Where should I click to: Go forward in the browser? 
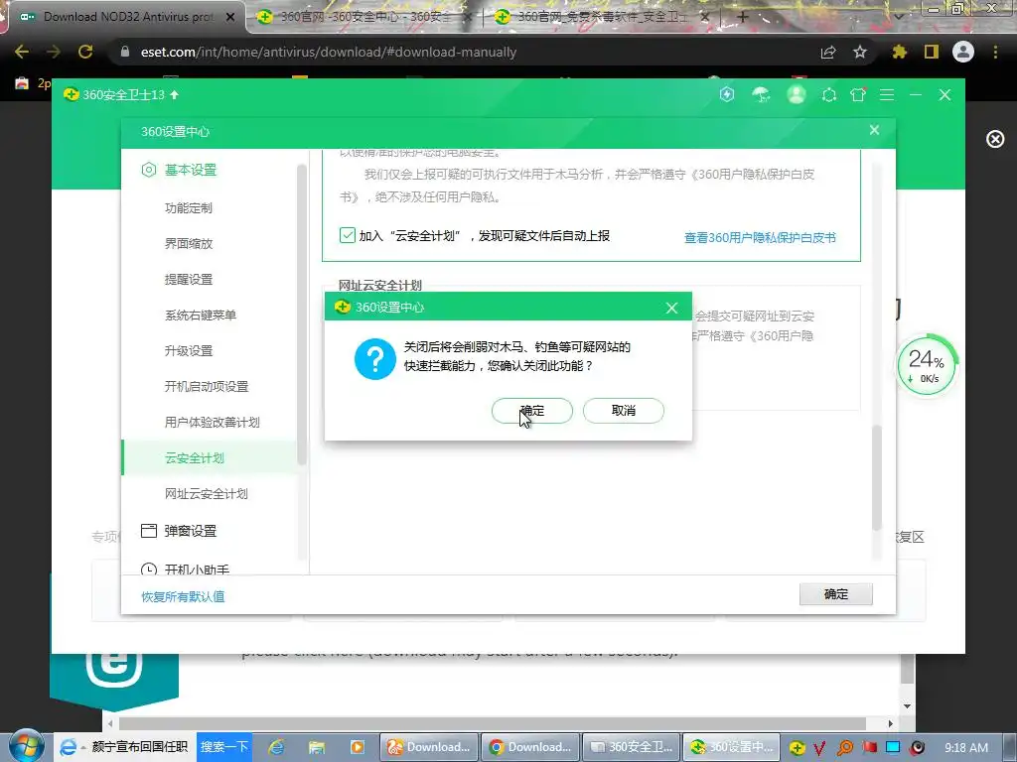pos(54,52)
